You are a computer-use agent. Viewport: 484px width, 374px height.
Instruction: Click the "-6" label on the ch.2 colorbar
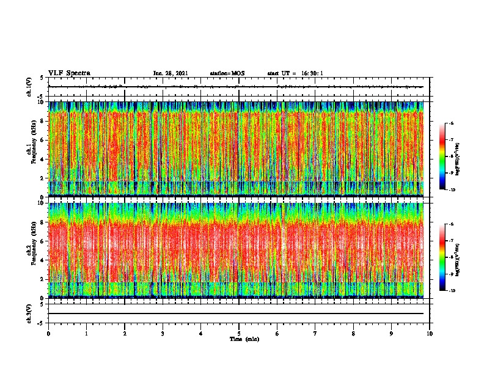point(451,224)
